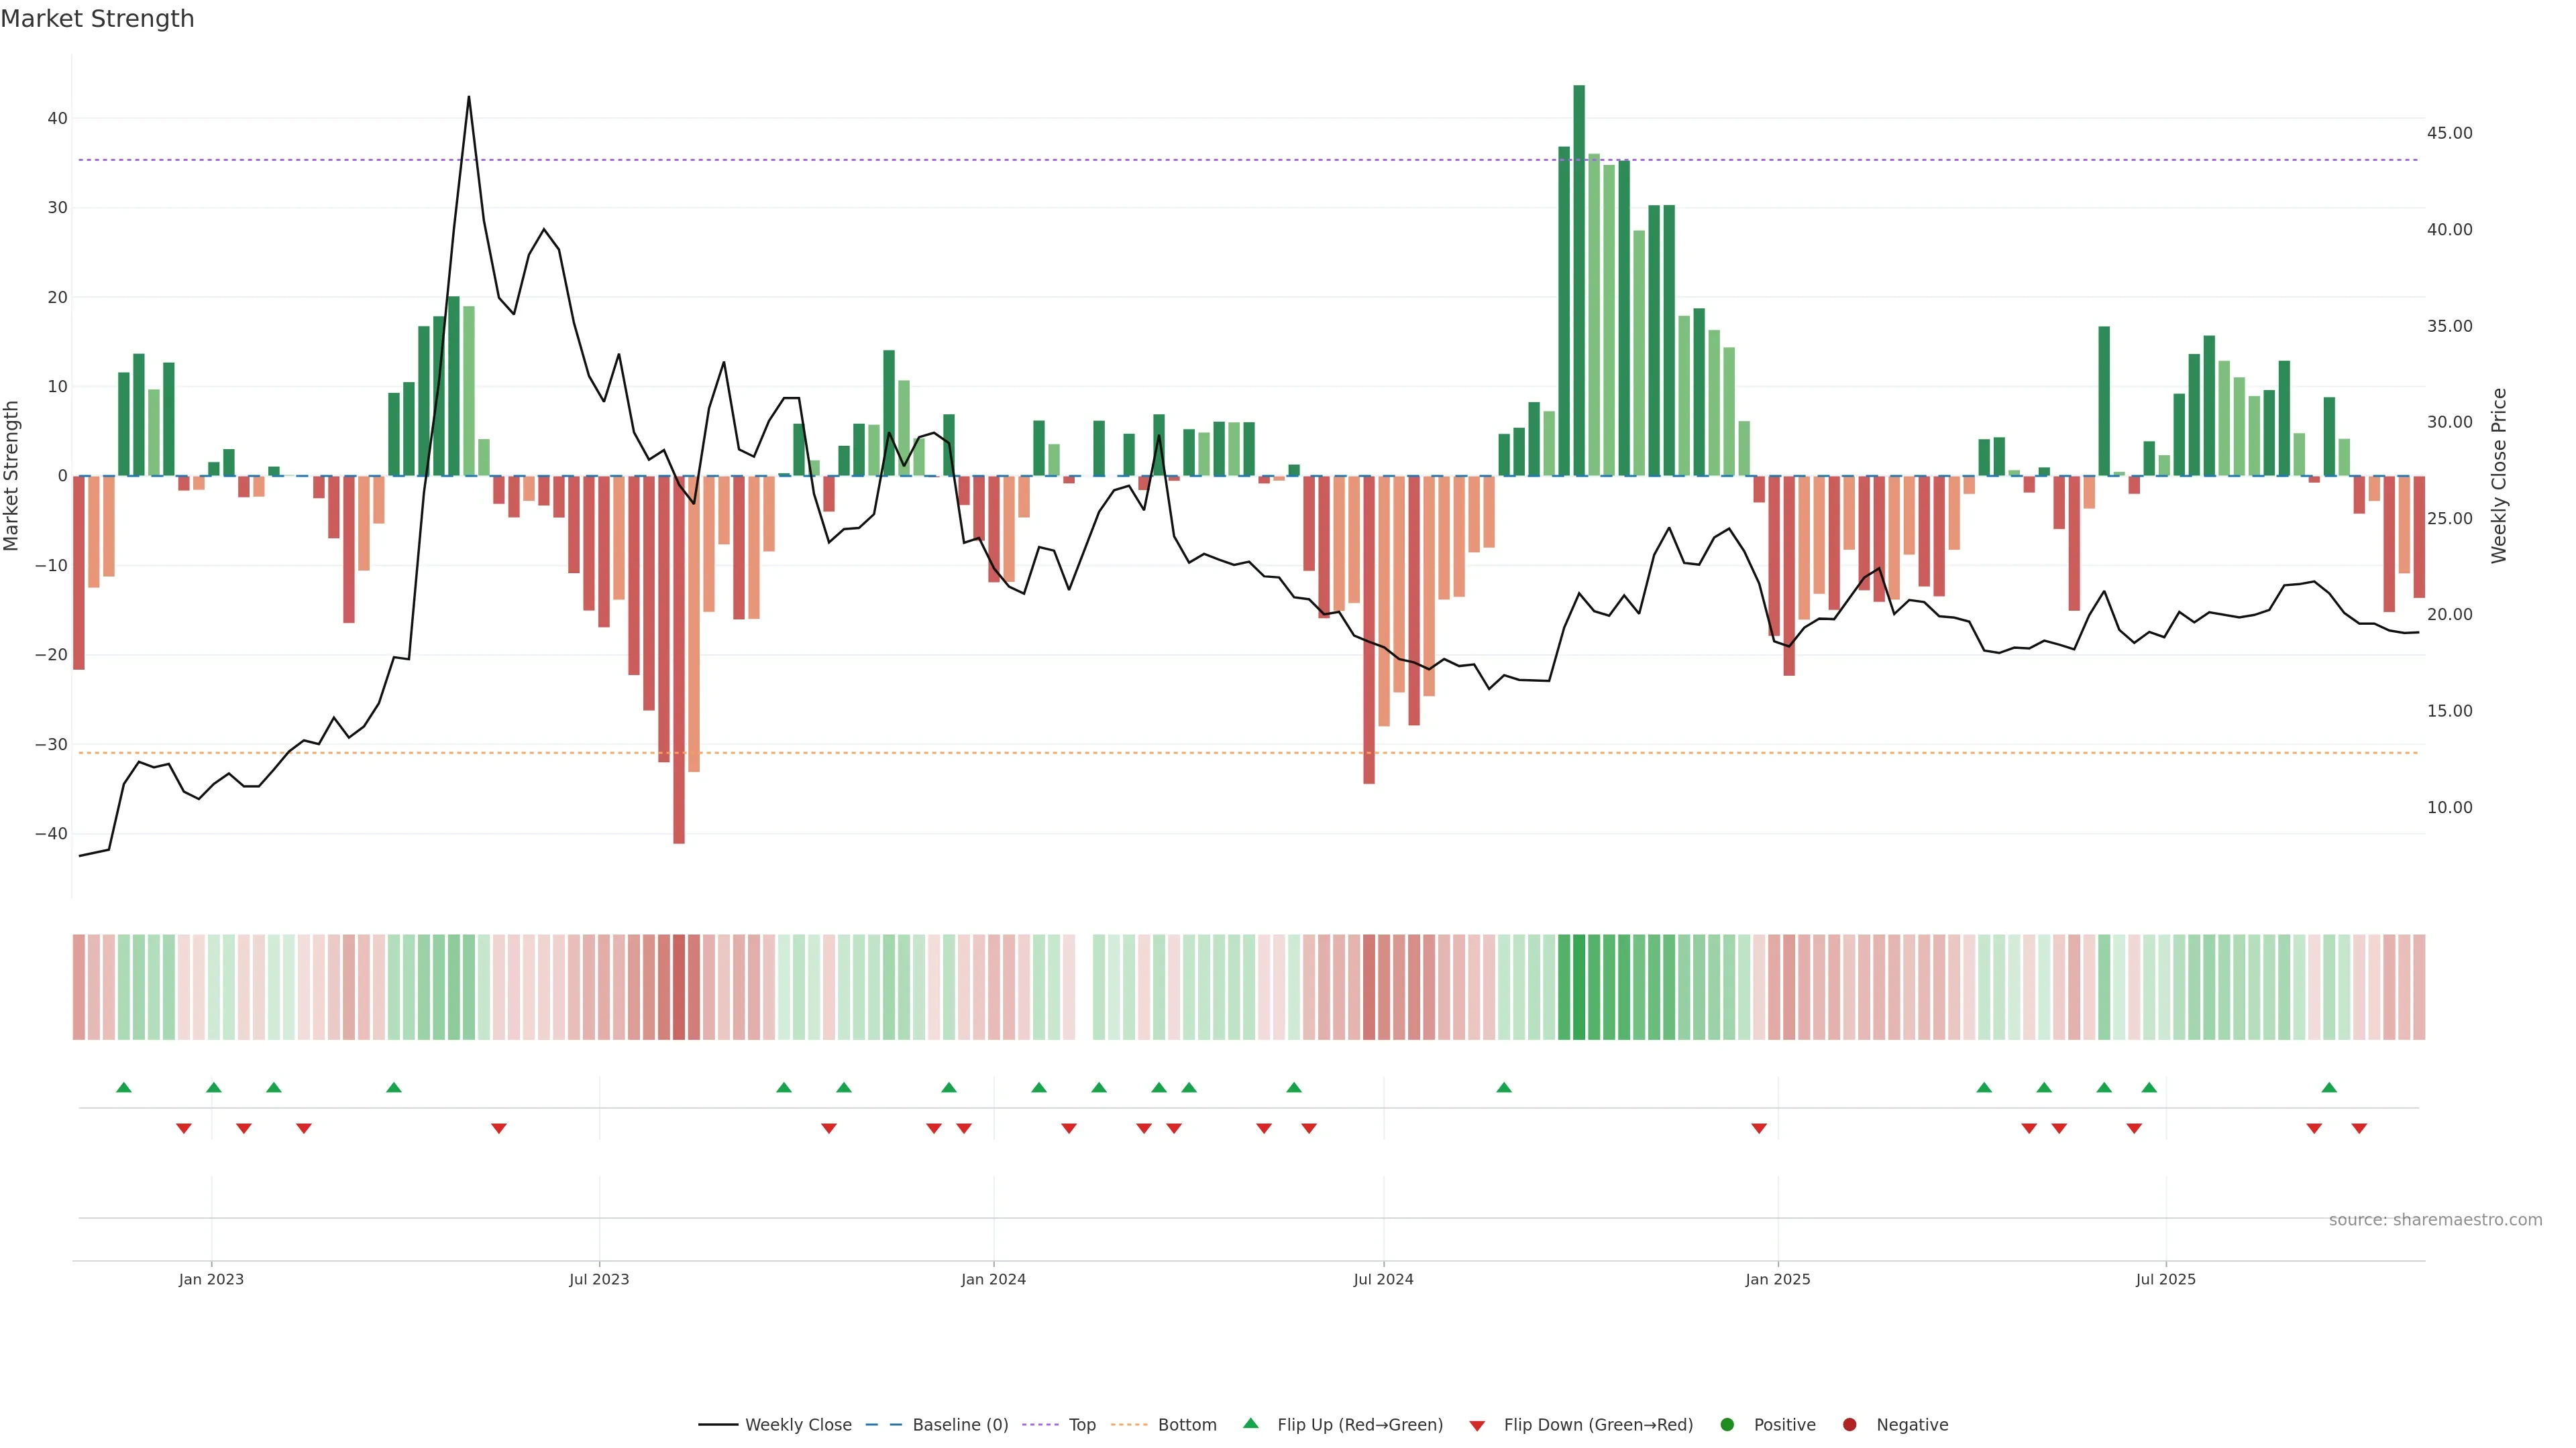The height and width of the screenshot is (1448, 2576).
Task: Click the tallest green strength bar
Action: 1579,280
